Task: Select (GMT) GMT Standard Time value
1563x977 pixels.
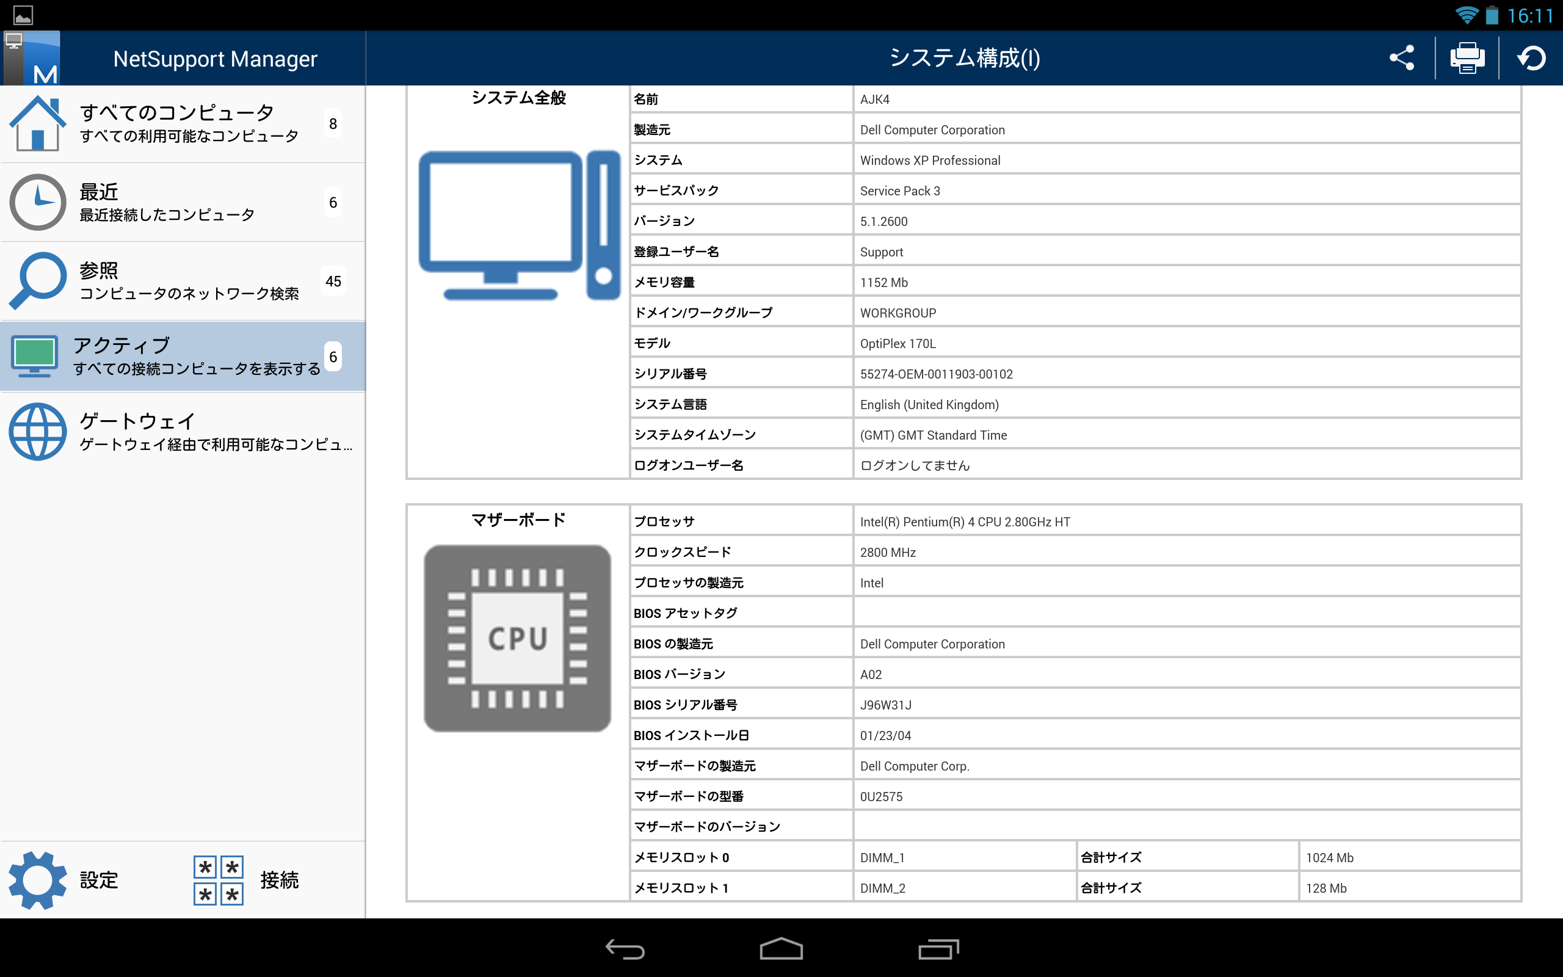Action: point(934,435)
